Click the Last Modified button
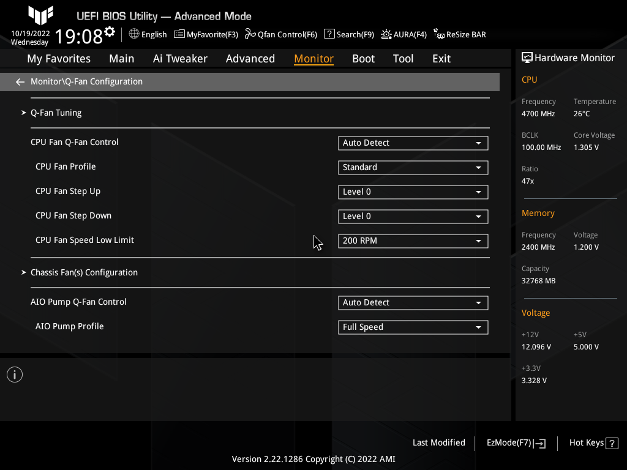Image resolution: width=627 pixels, height=470 pixels. [x=438, y=442]
